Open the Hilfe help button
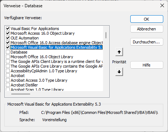168x132 pixels. pos(147,65)
